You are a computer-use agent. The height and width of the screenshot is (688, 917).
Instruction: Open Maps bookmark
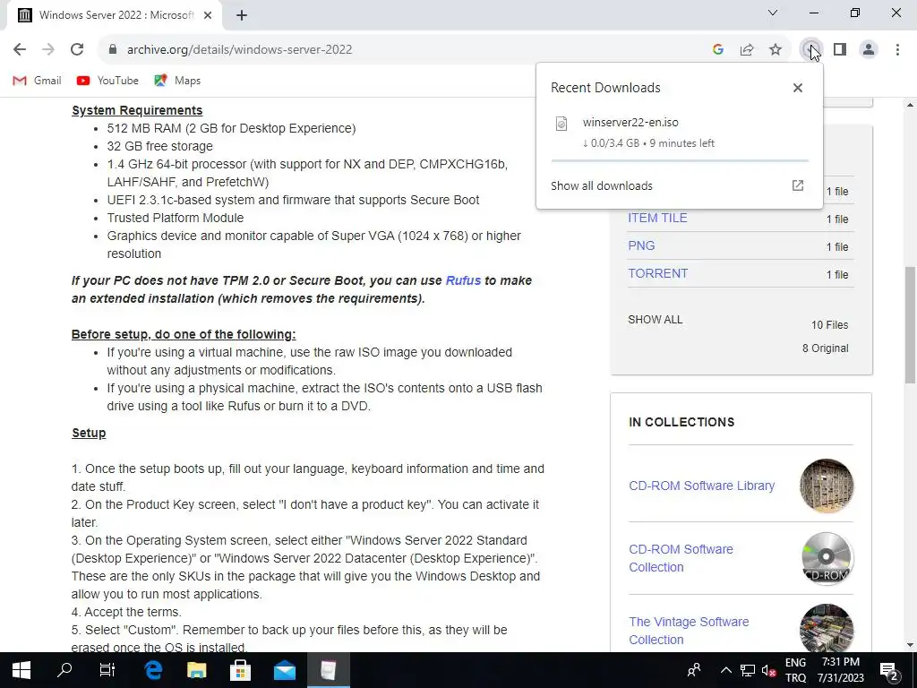177,81
